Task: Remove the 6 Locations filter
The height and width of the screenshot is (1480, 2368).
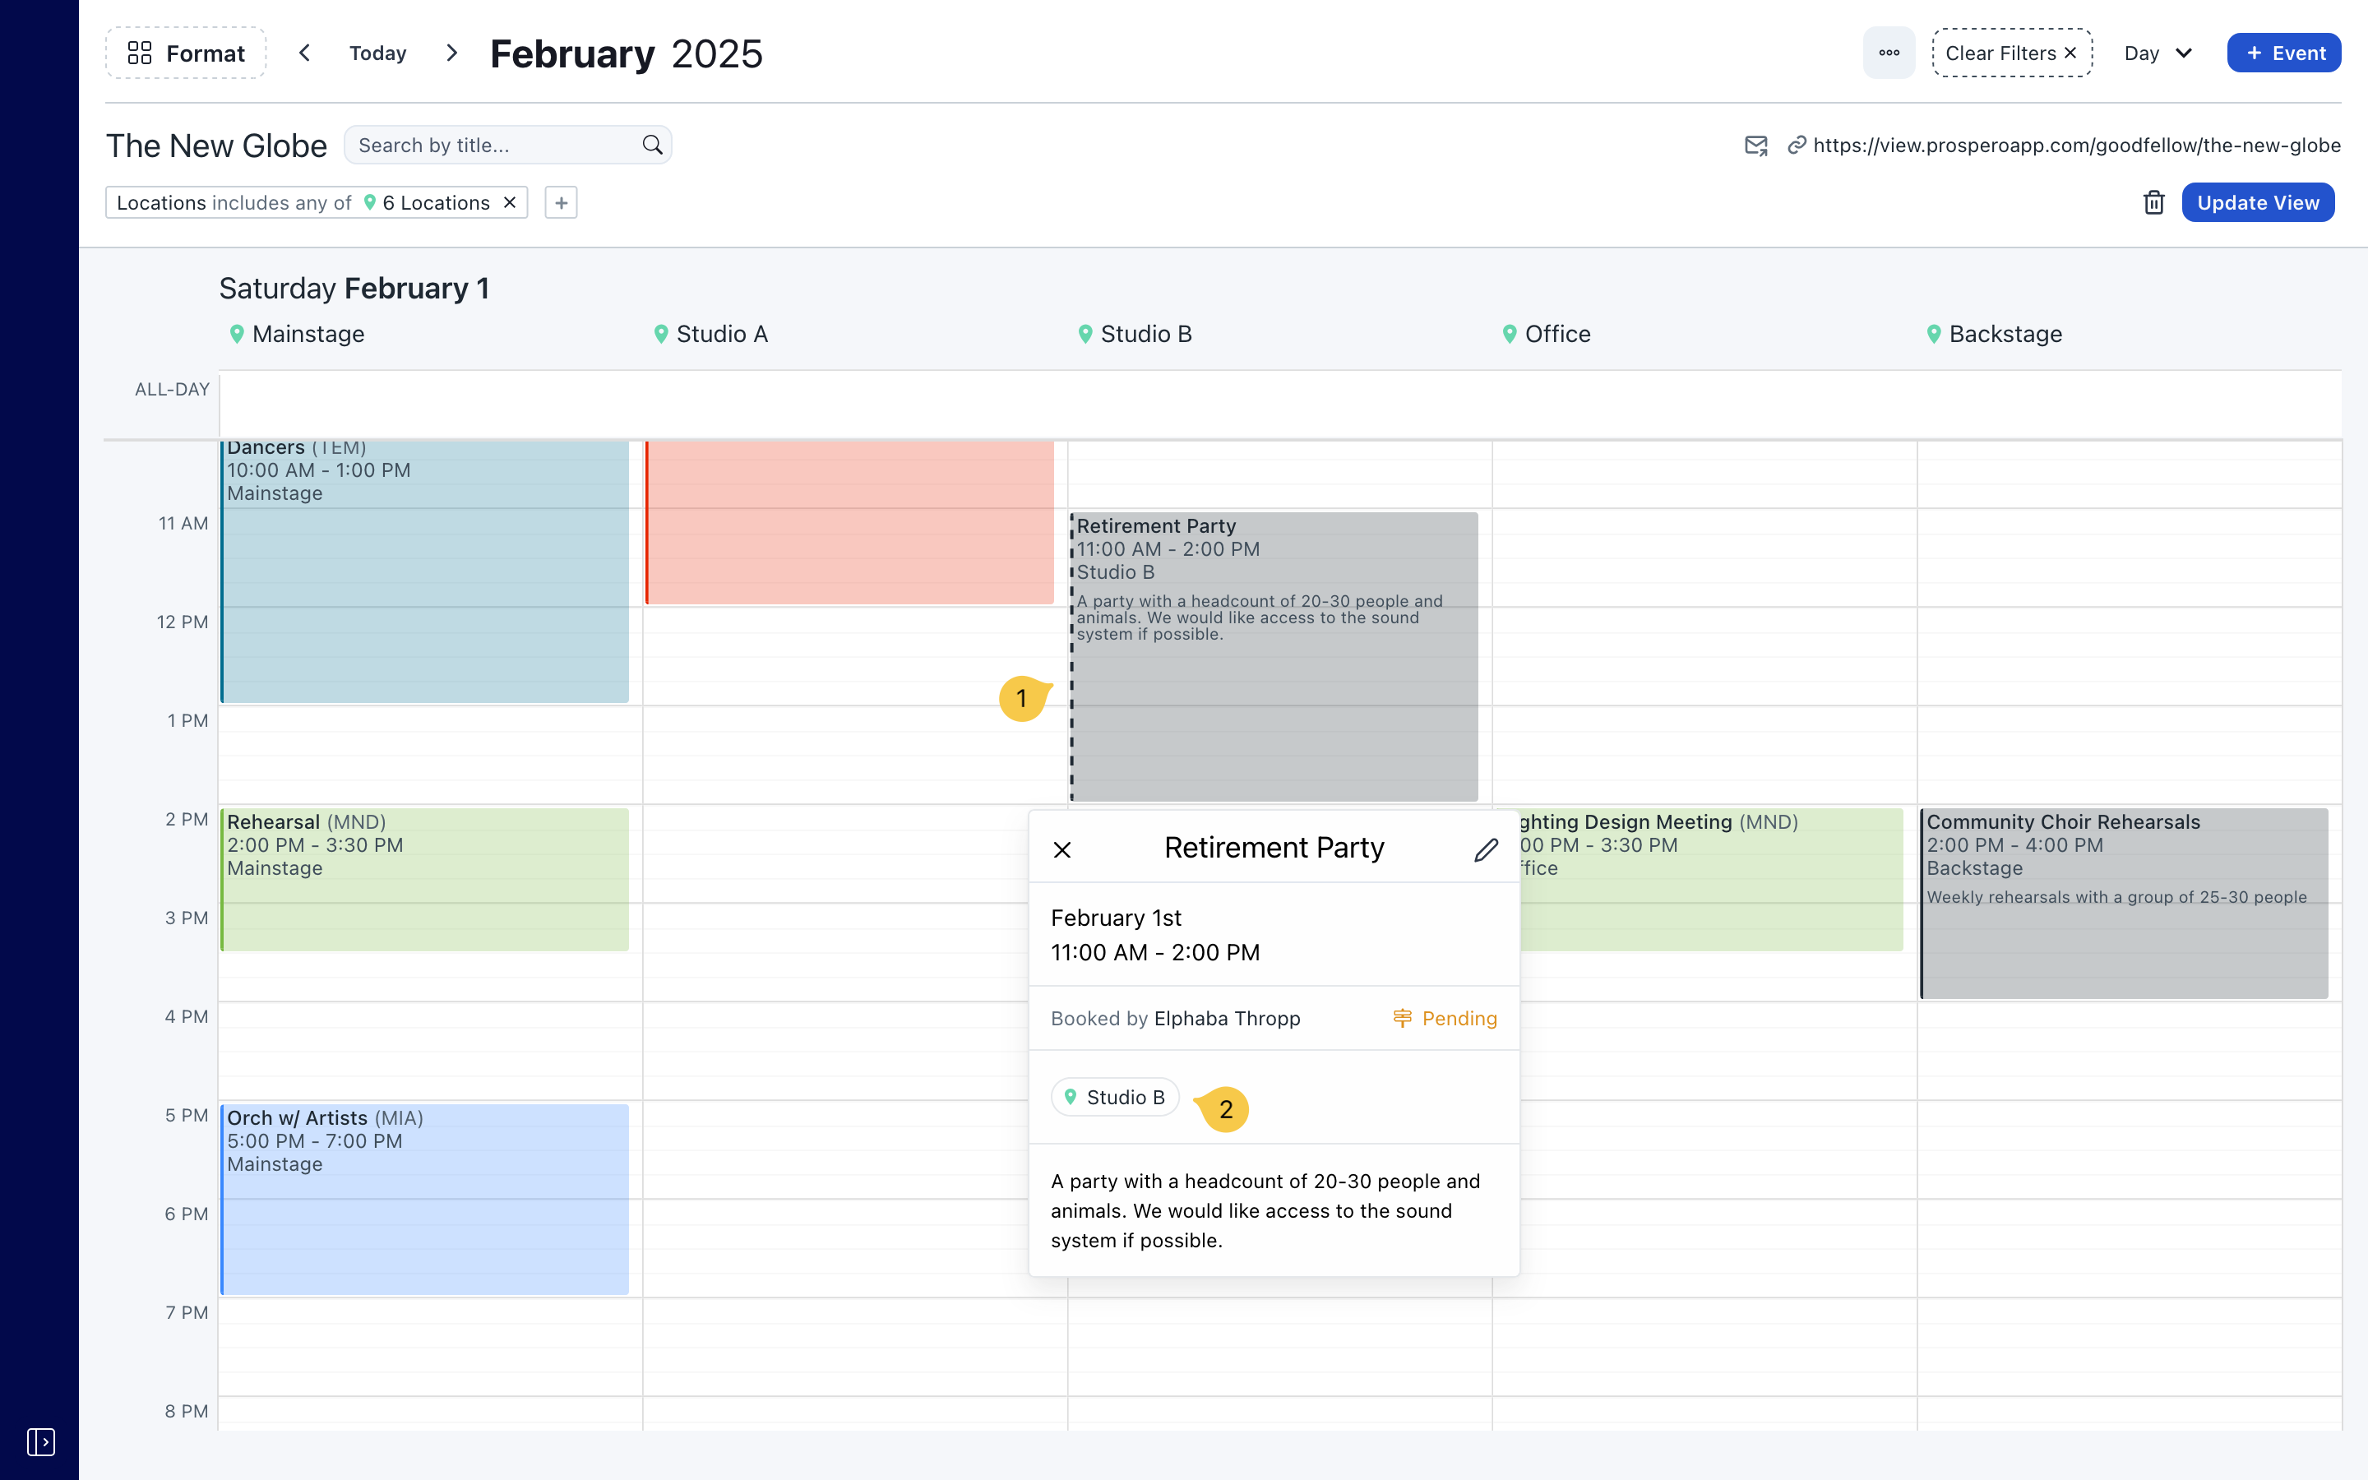Action: coord(510,202)
